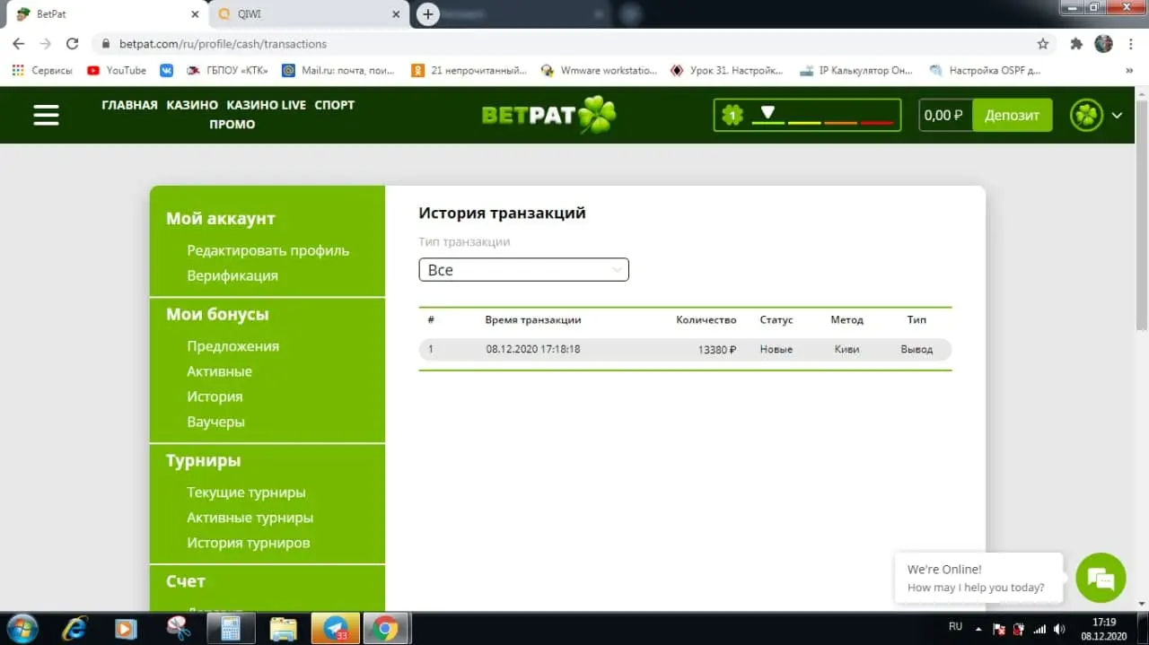The width and height of the screenshot is (1149, 645).
Task: Open Текущие турниры link
Action: [x=246, y=492]
